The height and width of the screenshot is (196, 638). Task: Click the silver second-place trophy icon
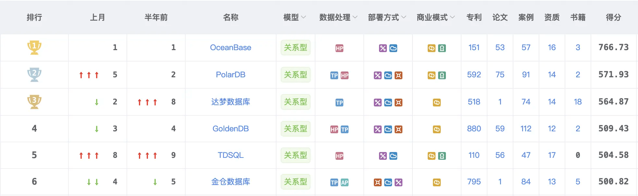[x=34, y=75]
